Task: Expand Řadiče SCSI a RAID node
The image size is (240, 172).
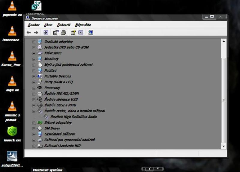Action: 34,105
